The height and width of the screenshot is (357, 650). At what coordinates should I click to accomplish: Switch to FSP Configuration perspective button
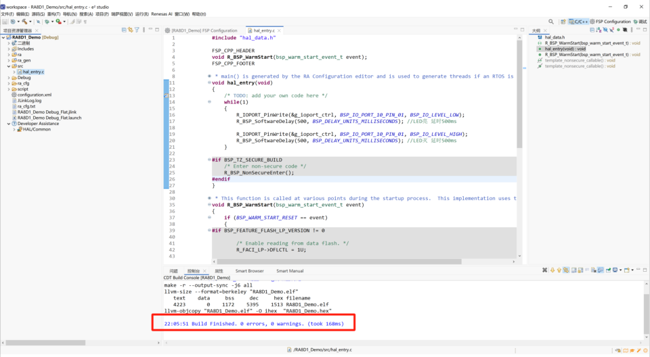(610, 22)
